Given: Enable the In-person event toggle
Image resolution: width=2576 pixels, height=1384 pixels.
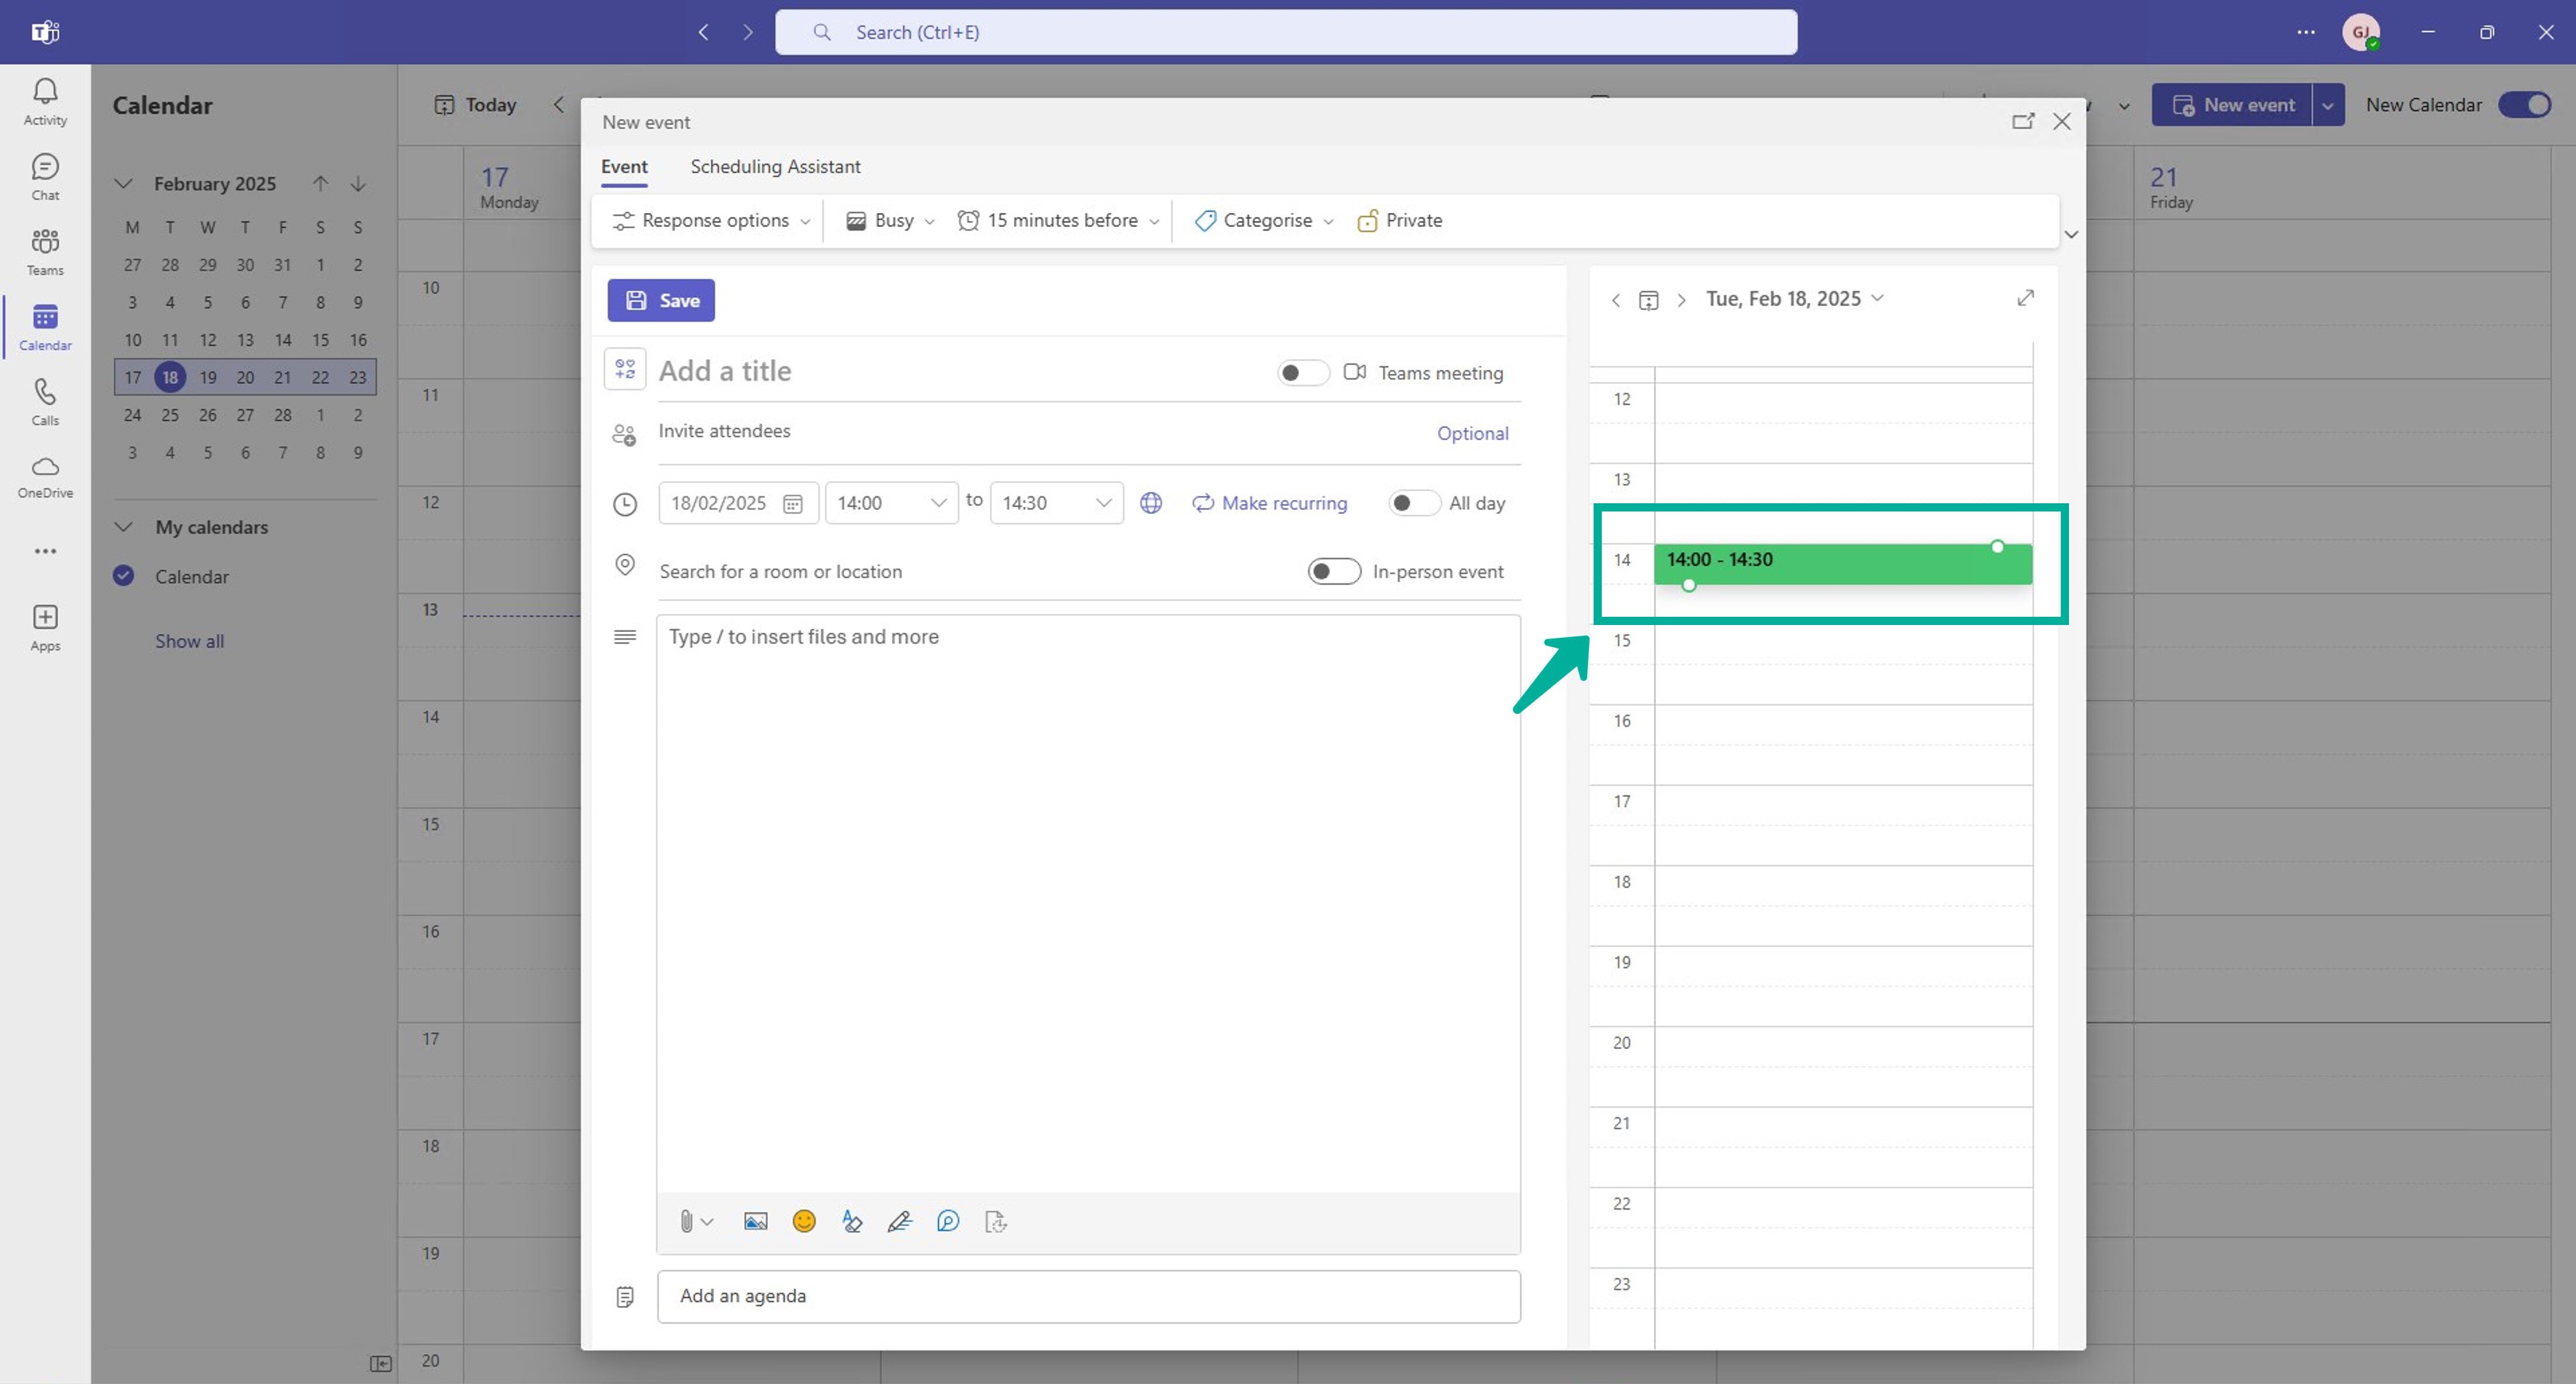Looking at the screenshot, I should click(x=1334, y=572).
